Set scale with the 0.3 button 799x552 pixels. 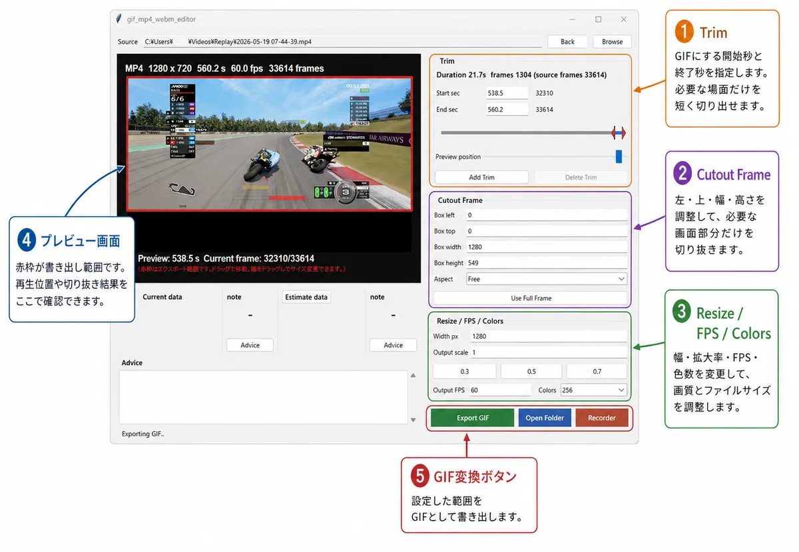[x=464, y=371]
